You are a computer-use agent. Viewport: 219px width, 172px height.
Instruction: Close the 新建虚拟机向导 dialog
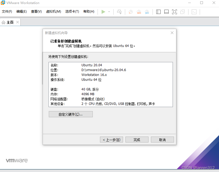pos(172,33)
